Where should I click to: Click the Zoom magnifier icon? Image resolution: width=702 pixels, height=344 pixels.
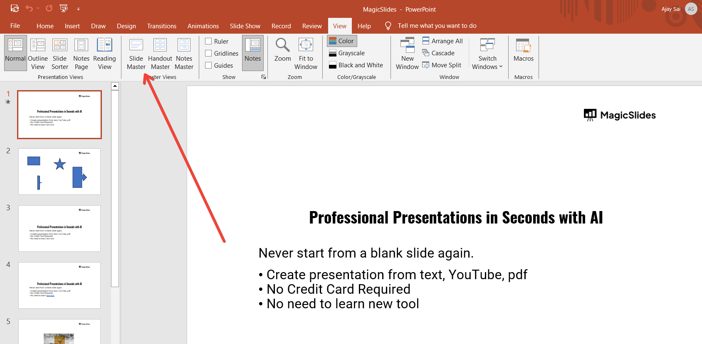282,46
